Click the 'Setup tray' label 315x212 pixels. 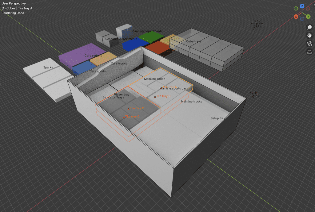(x=218, y=118)
